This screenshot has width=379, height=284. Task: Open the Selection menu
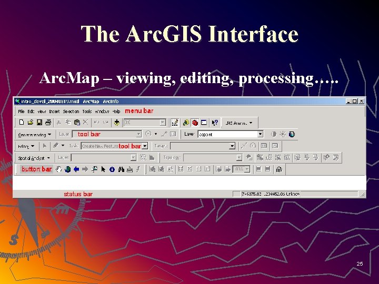point(71,111)
